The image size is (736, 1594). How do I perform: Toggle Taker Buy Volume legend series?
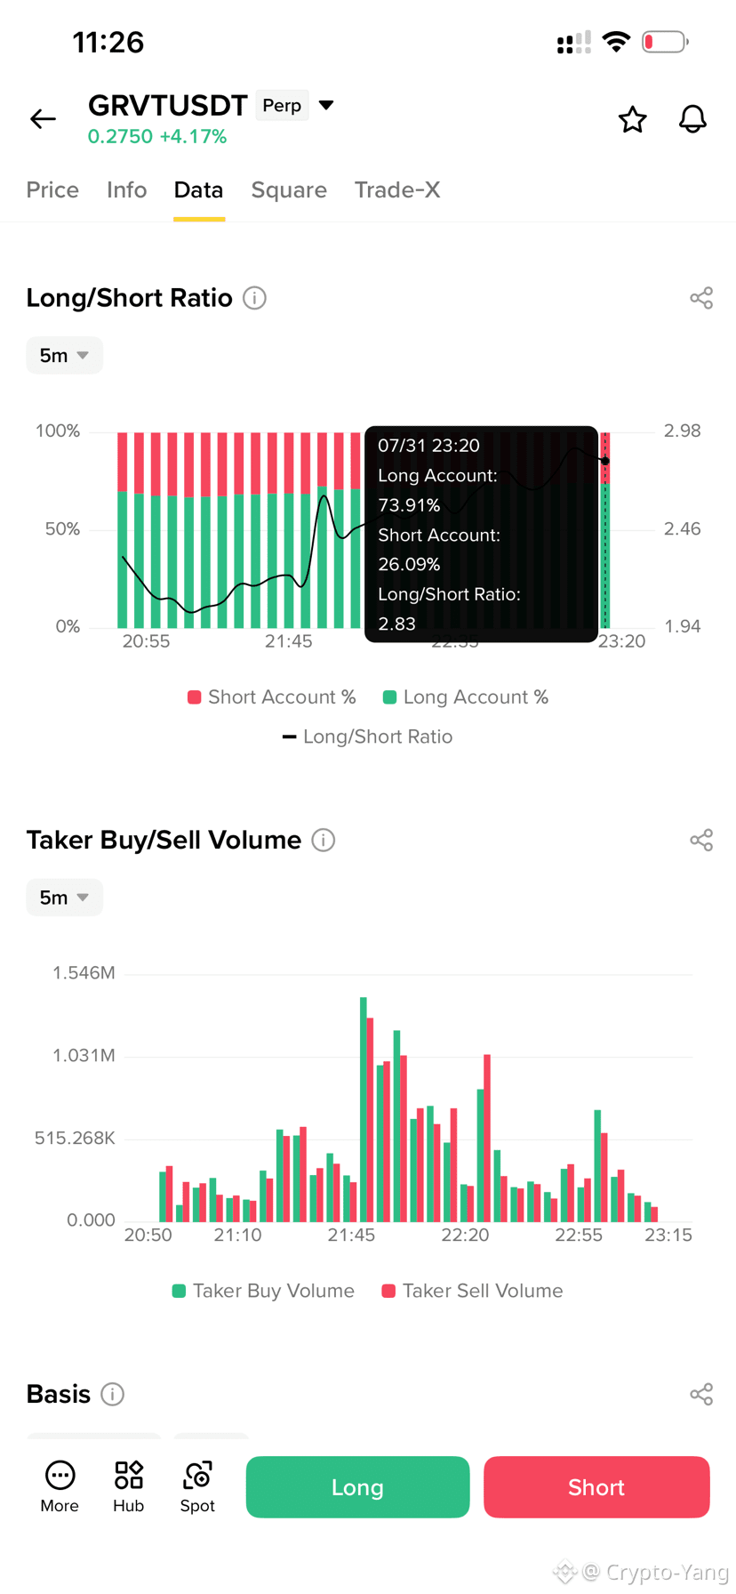pos(263,1291)
